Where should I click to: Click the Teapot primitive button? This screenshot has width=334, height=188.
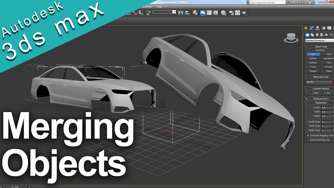pyautogui.click(x=313, y=71)
